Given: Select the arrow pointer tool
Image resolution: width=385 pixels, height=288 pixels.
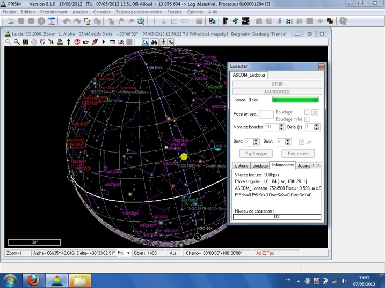Looking at the screenshot, I should click(146, 42).
